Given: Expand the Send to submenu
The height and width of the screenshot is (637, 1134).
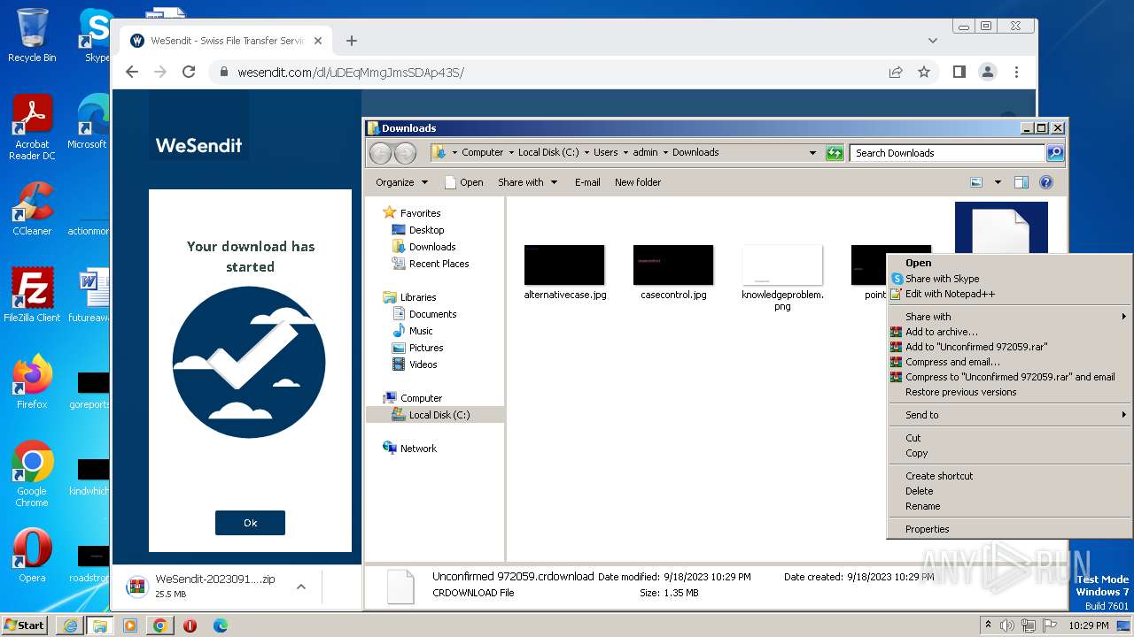Looking at the screenshot, I should click(1010, 415).
